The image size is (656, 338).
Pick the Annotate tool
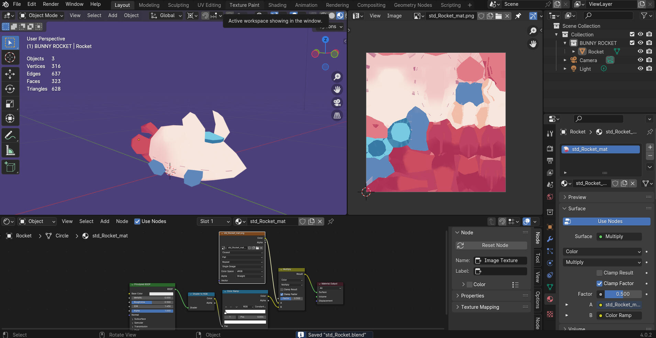coord(10,135)
